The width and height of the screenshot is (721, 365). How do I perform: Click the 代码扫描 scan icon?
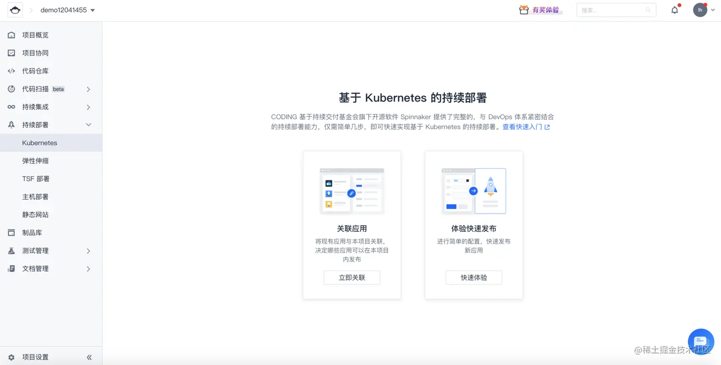coord(11,89)
